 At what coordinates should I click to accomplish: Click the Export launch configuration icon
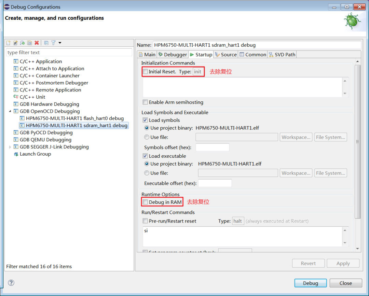(x=23, y=43)
